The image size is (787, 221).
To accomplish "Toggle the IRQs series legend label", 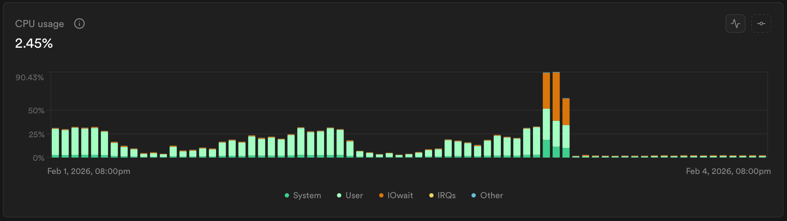I will [x=446, y=195].
